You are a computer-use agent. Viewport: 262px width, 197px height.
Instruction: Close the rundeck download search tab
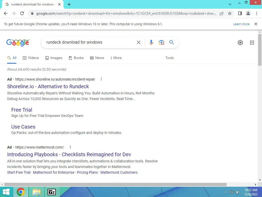pyautogui.click(x=59, y=4)
